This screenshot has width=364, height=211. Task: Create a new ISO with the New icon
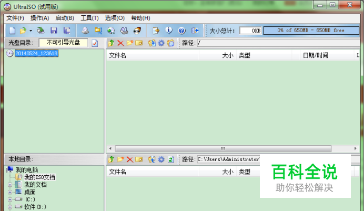click(12, 31)
